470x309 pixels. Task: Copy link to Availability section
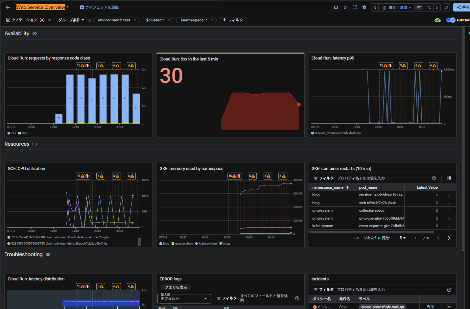coord(35,34)
